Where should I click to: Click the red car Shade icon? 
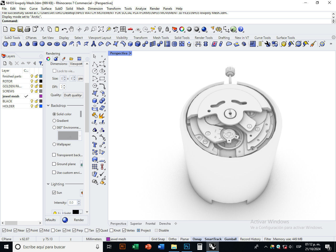[x=130, y=29]
